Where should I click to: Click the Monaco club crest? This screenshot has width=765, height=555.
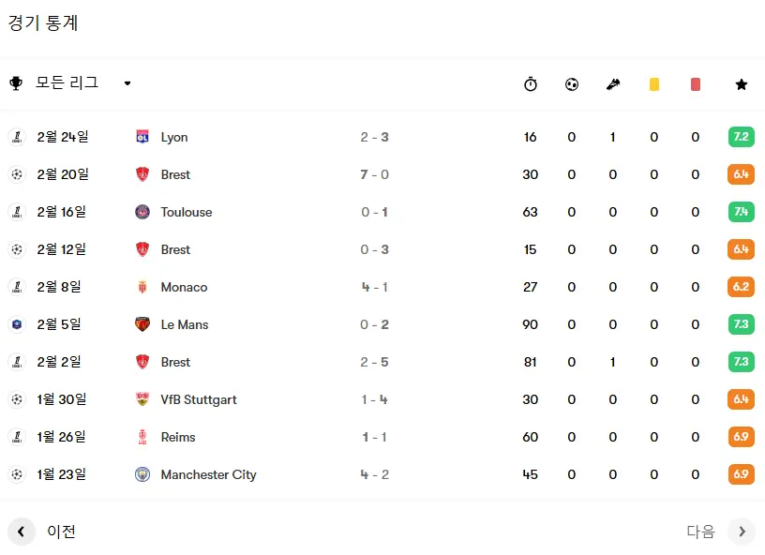click(142, 287)
